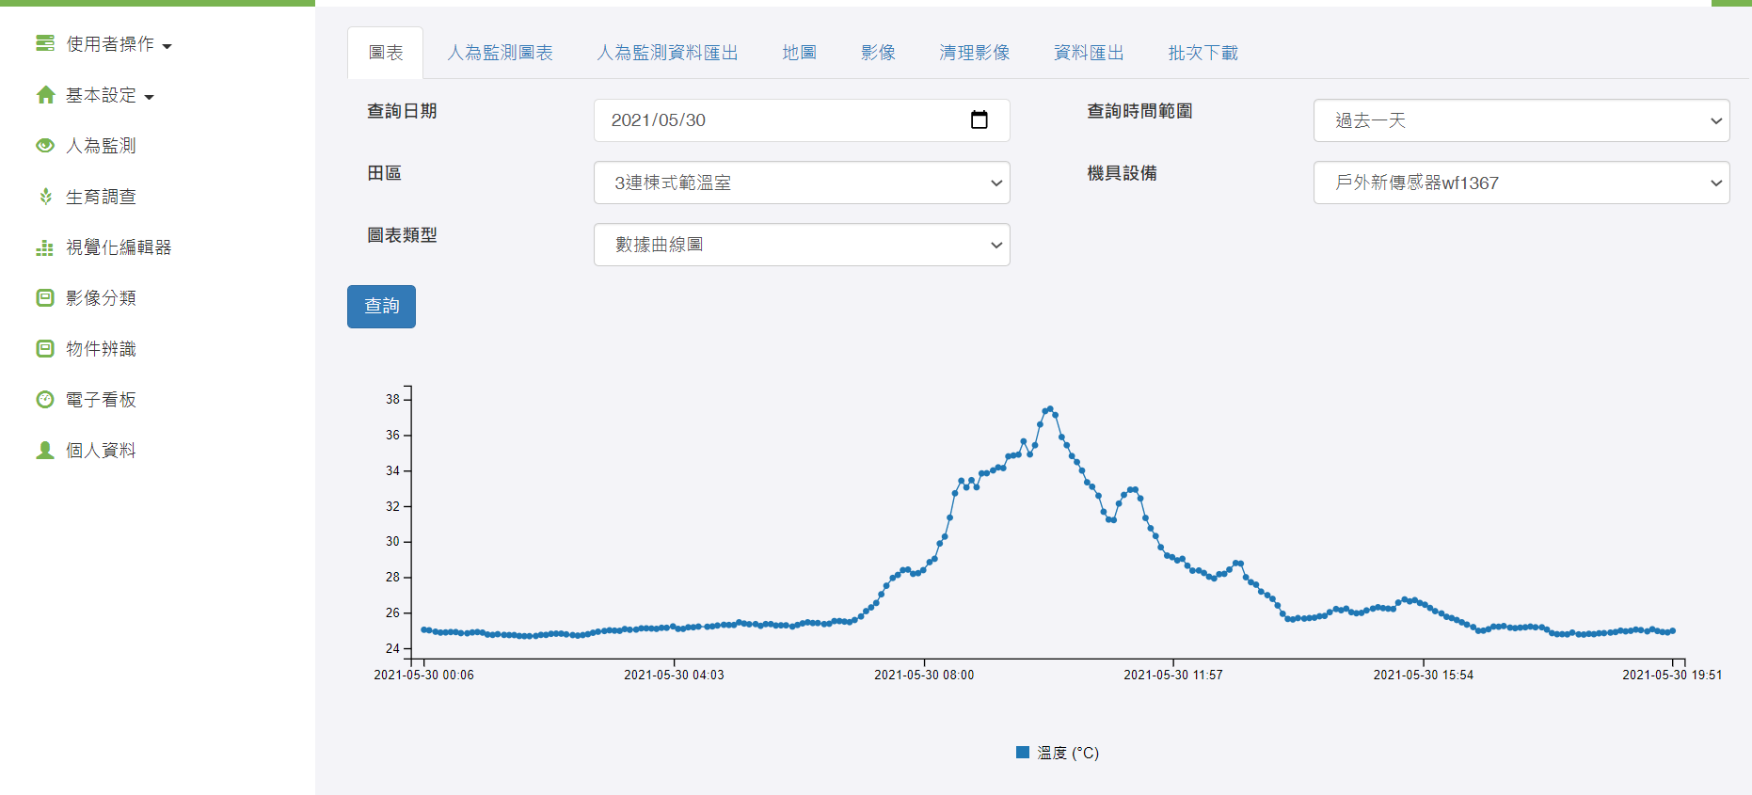The image size is (1752, 795).
Task: Expand the 田區 greenhouse dropdown
Action: [x=801, y=183]
